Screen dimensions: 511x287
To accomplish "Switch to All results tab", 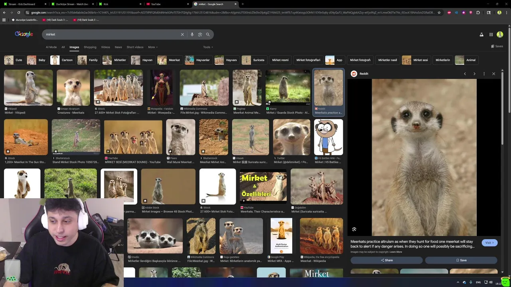I will [63, 47].
